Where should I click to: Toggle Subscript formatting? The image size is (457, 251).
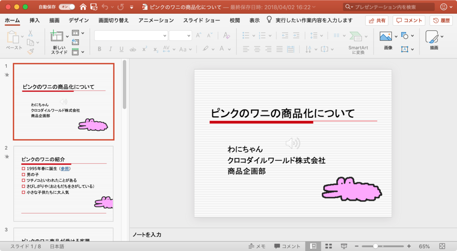coord(156,49)
